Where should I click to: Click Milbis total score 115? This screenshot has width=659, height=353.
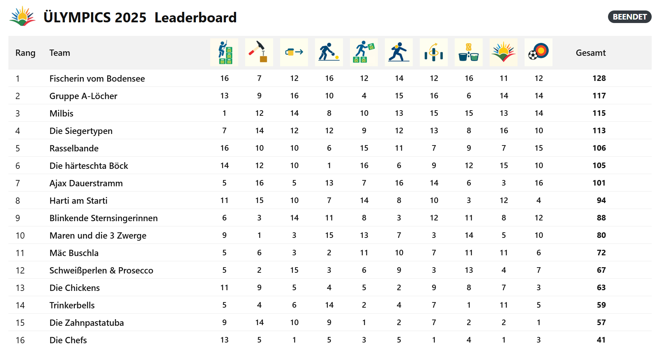click(x=599, y=113)
